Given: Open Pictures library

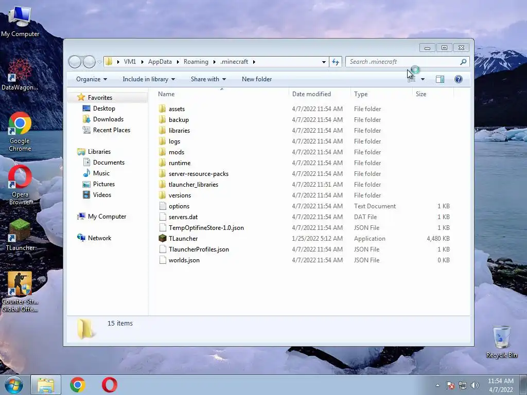Looking at the screenshot, I should pos(103,184).
